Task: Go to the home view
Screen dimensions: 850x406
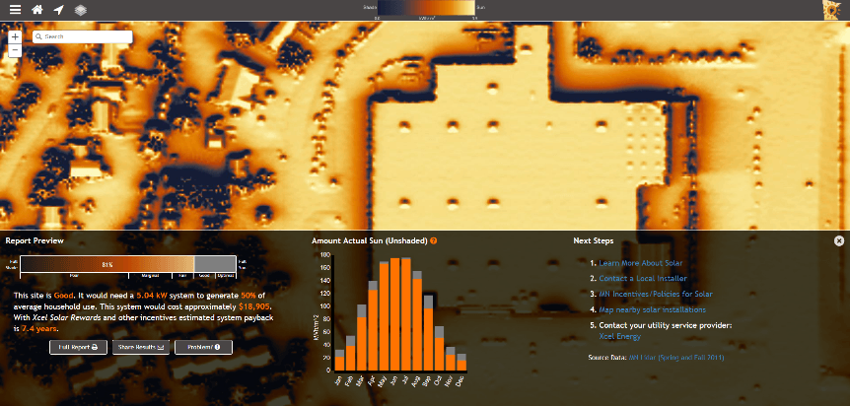Action: 37,10
